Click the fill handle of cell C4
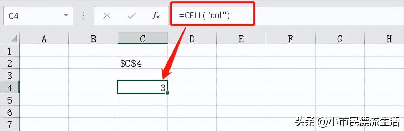 pyautogui.click(x=167, y=93)
